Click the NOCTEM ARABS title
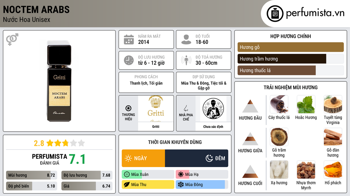 pos(36,10)
